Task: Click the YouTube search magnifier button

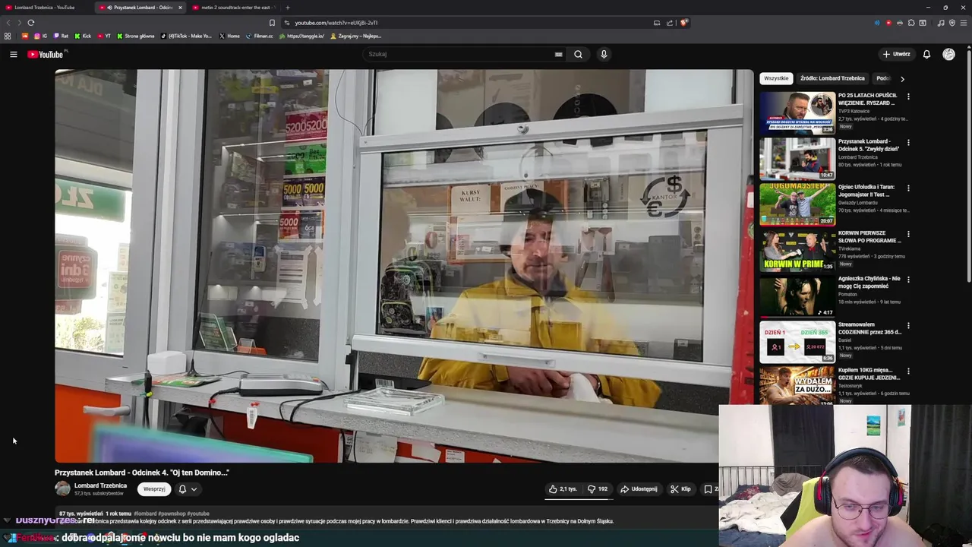Action: pyautogui.click(x=578, y=54)
